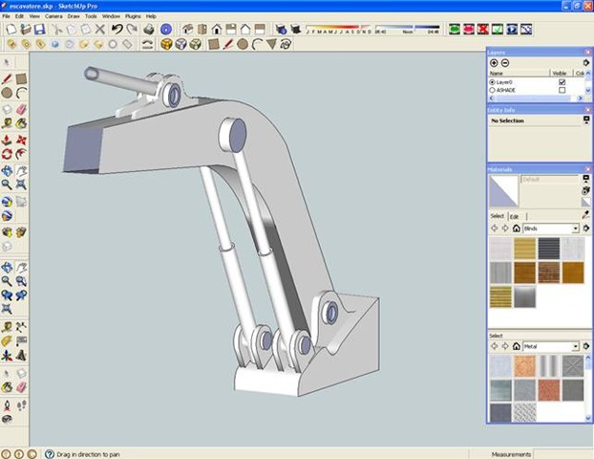
Task: Pick the eyedropper Sample Paint tool
Action: pyautogui.click(x=585, y=215)
